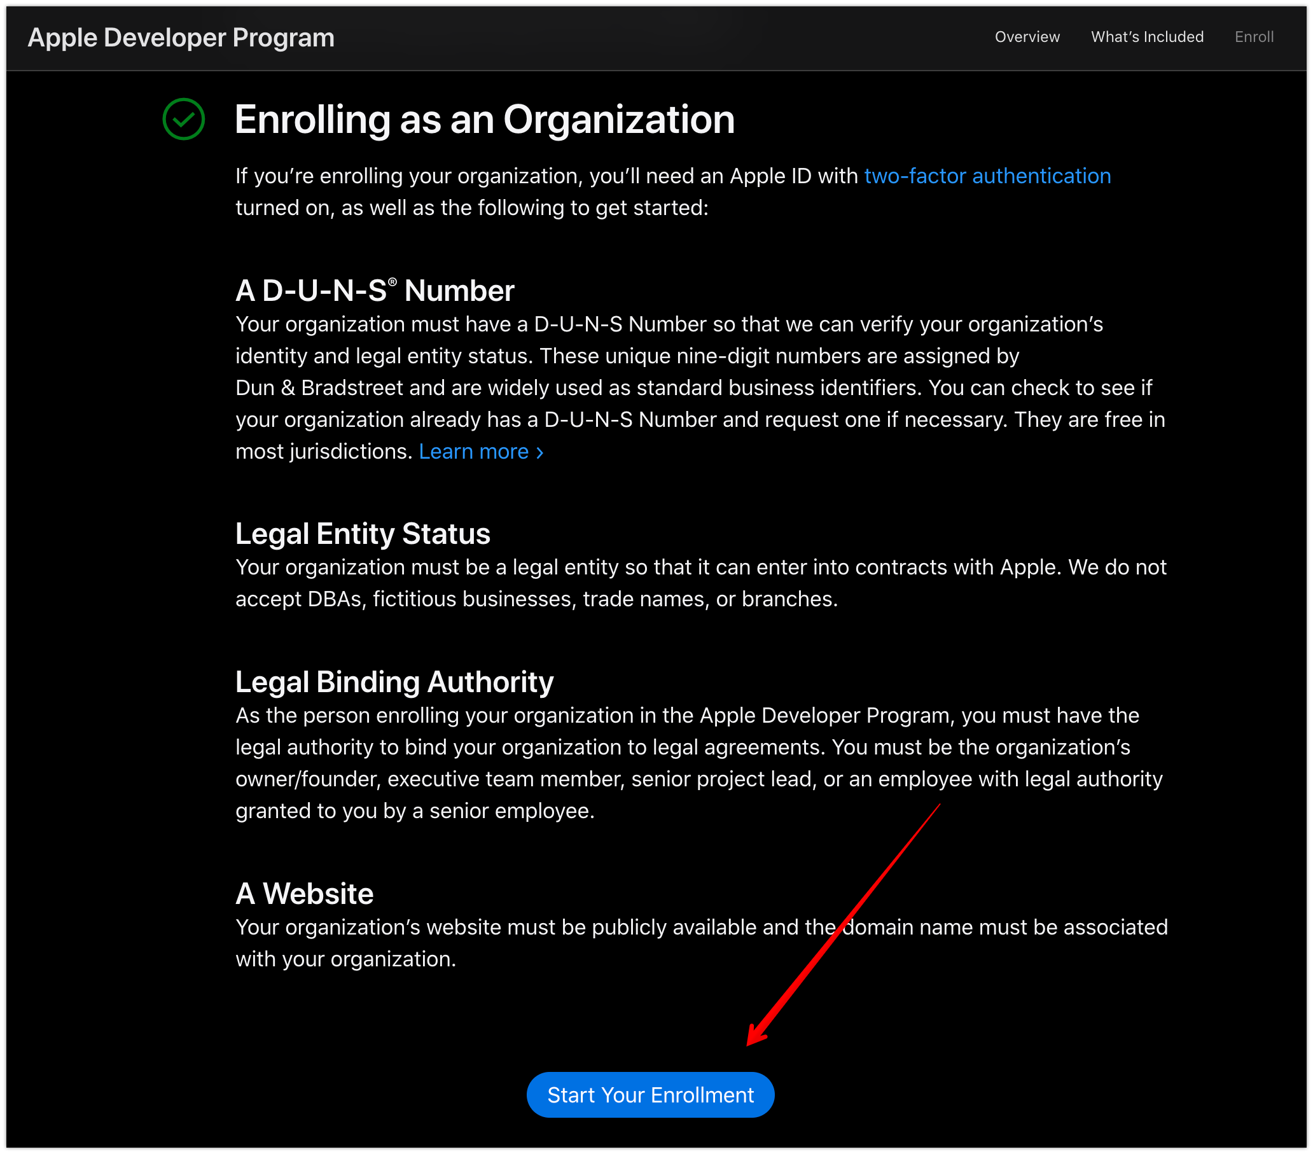The height and width of the screenshot is (1154, 1313).
Task: Open the D-U-N-S Learn more link
Action: (481, 452)
